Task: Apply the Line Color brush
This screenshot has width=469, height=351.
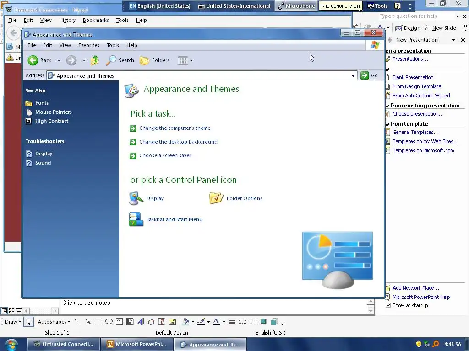Action: click(201, 322)
